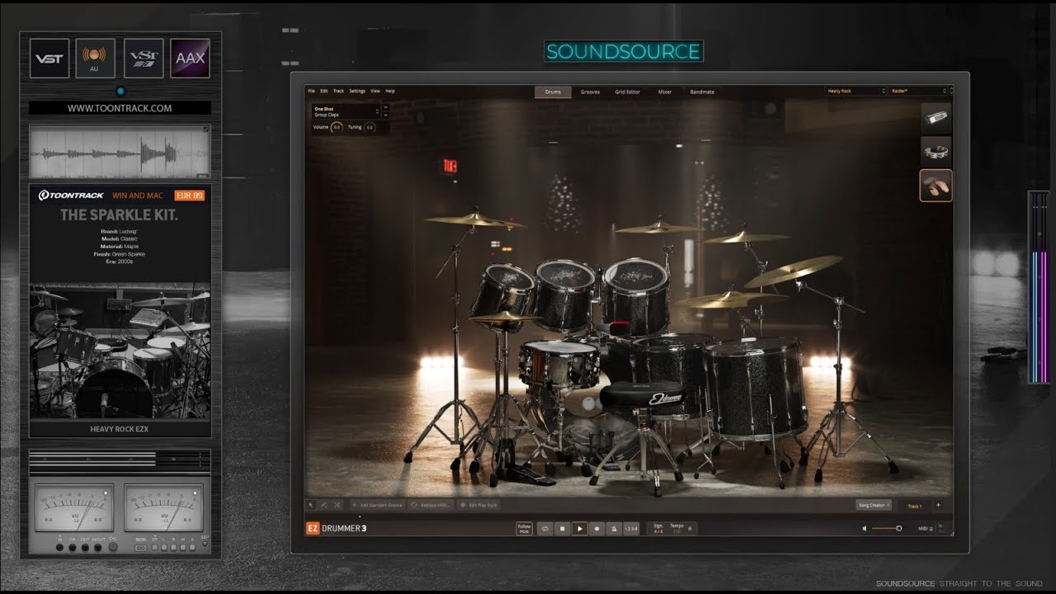This screenshot has height=594, width=1056.
Task: Stop playback in EZdrummer transport
Action: [562, 529]
